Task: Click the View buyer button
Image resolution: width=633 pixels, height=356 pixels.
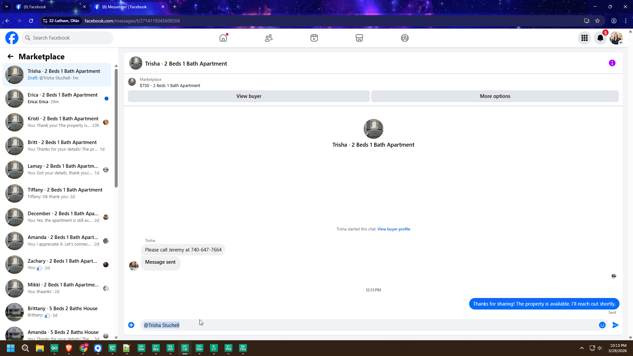Action: [x=249, y=96]
